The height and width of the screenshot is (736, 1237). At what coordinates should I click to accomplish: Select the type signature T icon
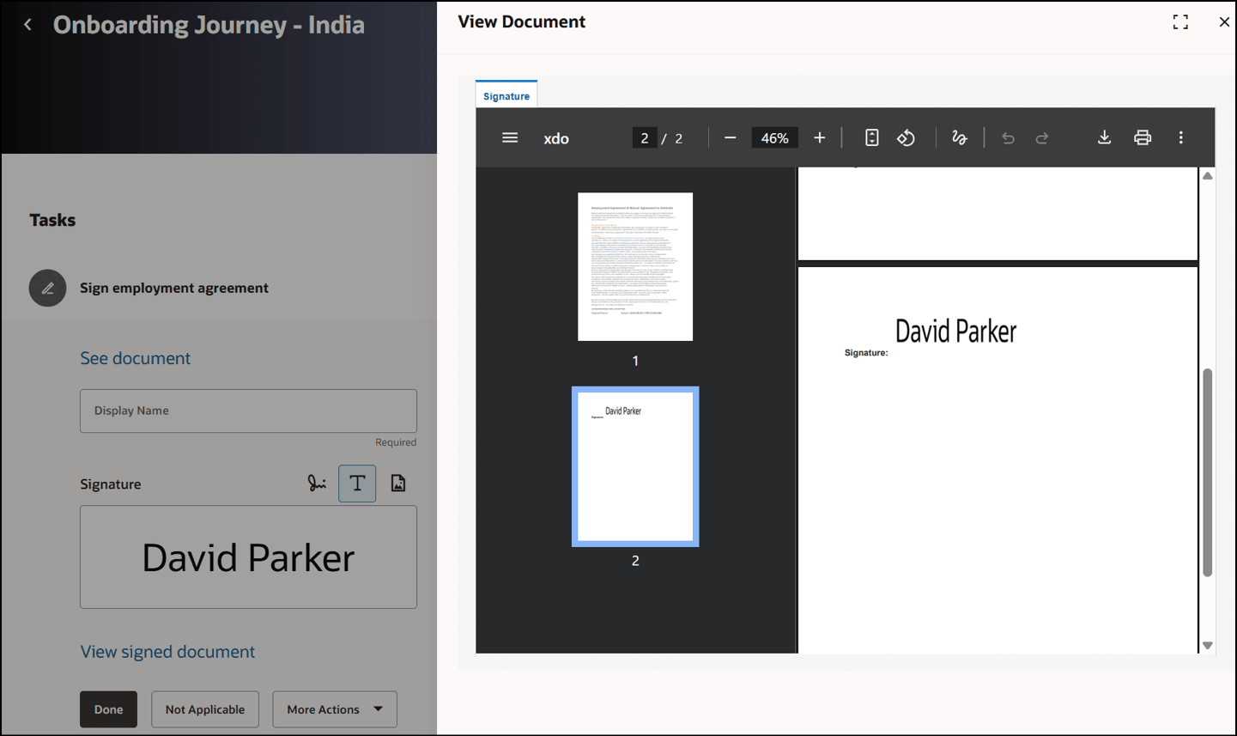(357, 484)
